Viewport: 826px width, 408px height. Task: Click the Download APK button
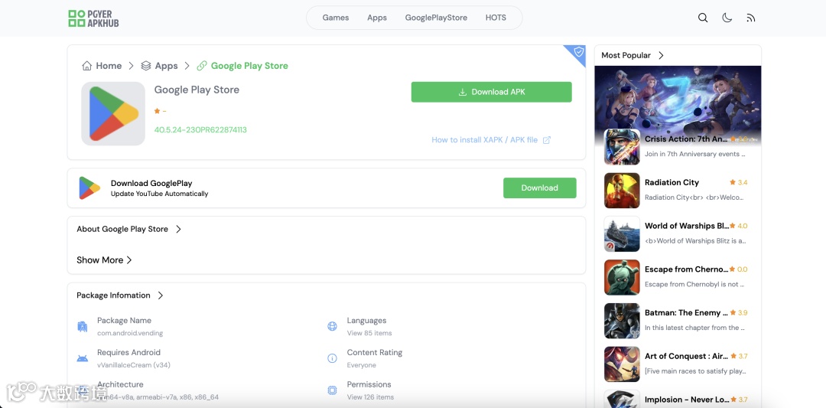tap(492, 92)
